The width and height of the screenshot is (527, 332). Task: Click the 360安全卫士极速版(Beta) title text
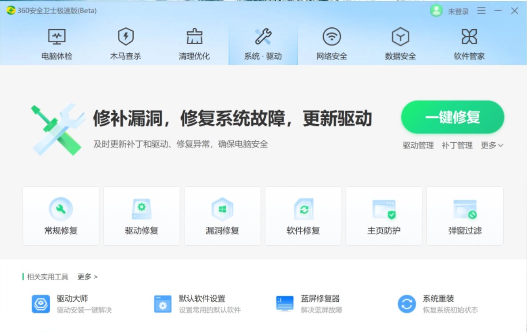pyautogui.click(x=57, y=11)
